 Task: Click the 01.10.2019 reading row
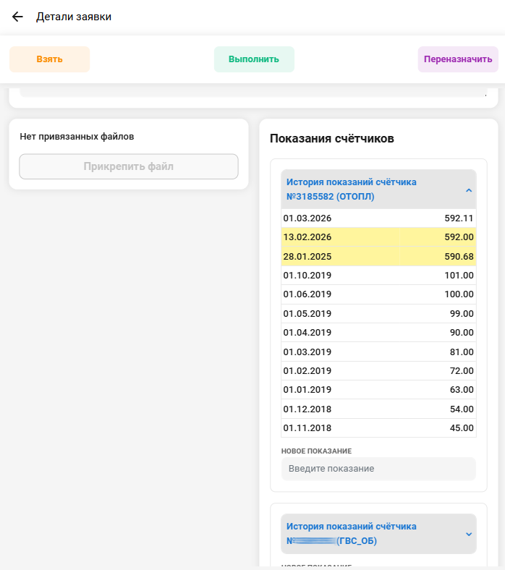(x=378, y=276)
